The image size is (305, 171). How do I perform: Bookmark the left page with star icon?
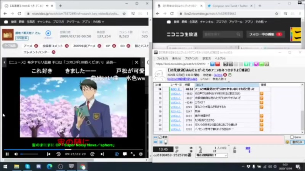click(x=124, y=14)
